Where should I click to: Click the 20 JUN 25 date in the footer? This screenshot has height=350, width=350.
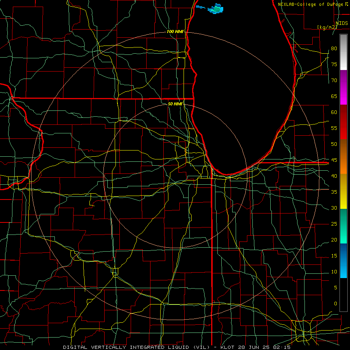pos(254,347)
